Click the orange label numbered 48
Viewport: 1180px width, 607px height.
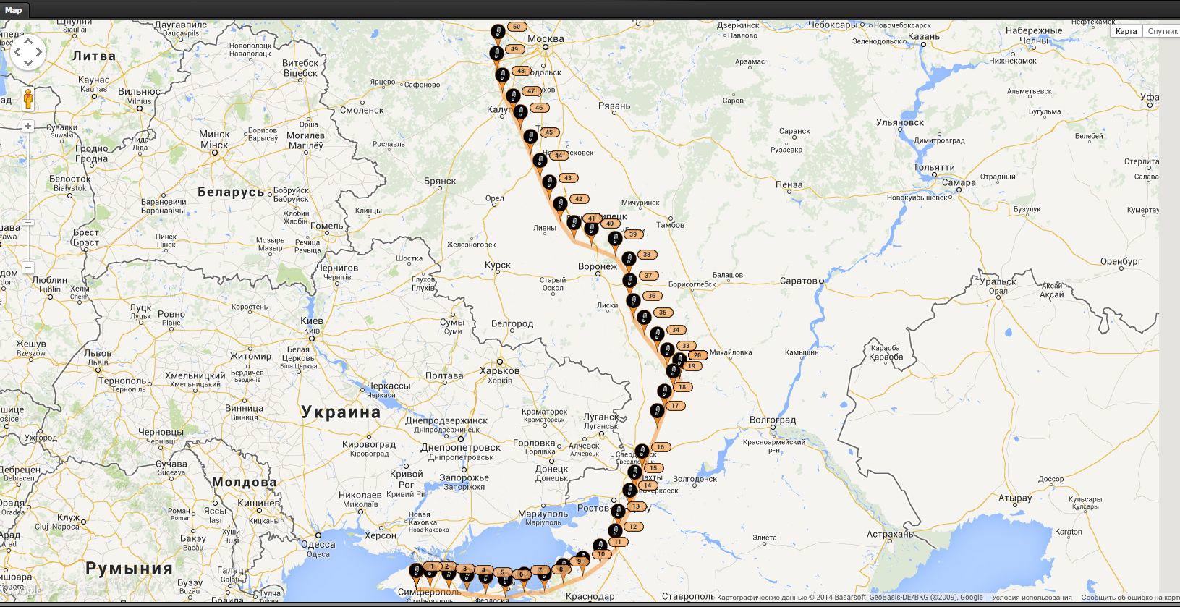click(521, 71)
